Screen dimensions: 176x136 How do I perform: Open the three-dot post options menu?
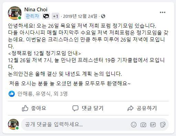click(x=163, y=12)
